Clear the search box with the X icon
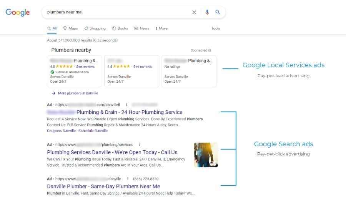346x203 pixels. pyautogui.click(x=194, y=12)
